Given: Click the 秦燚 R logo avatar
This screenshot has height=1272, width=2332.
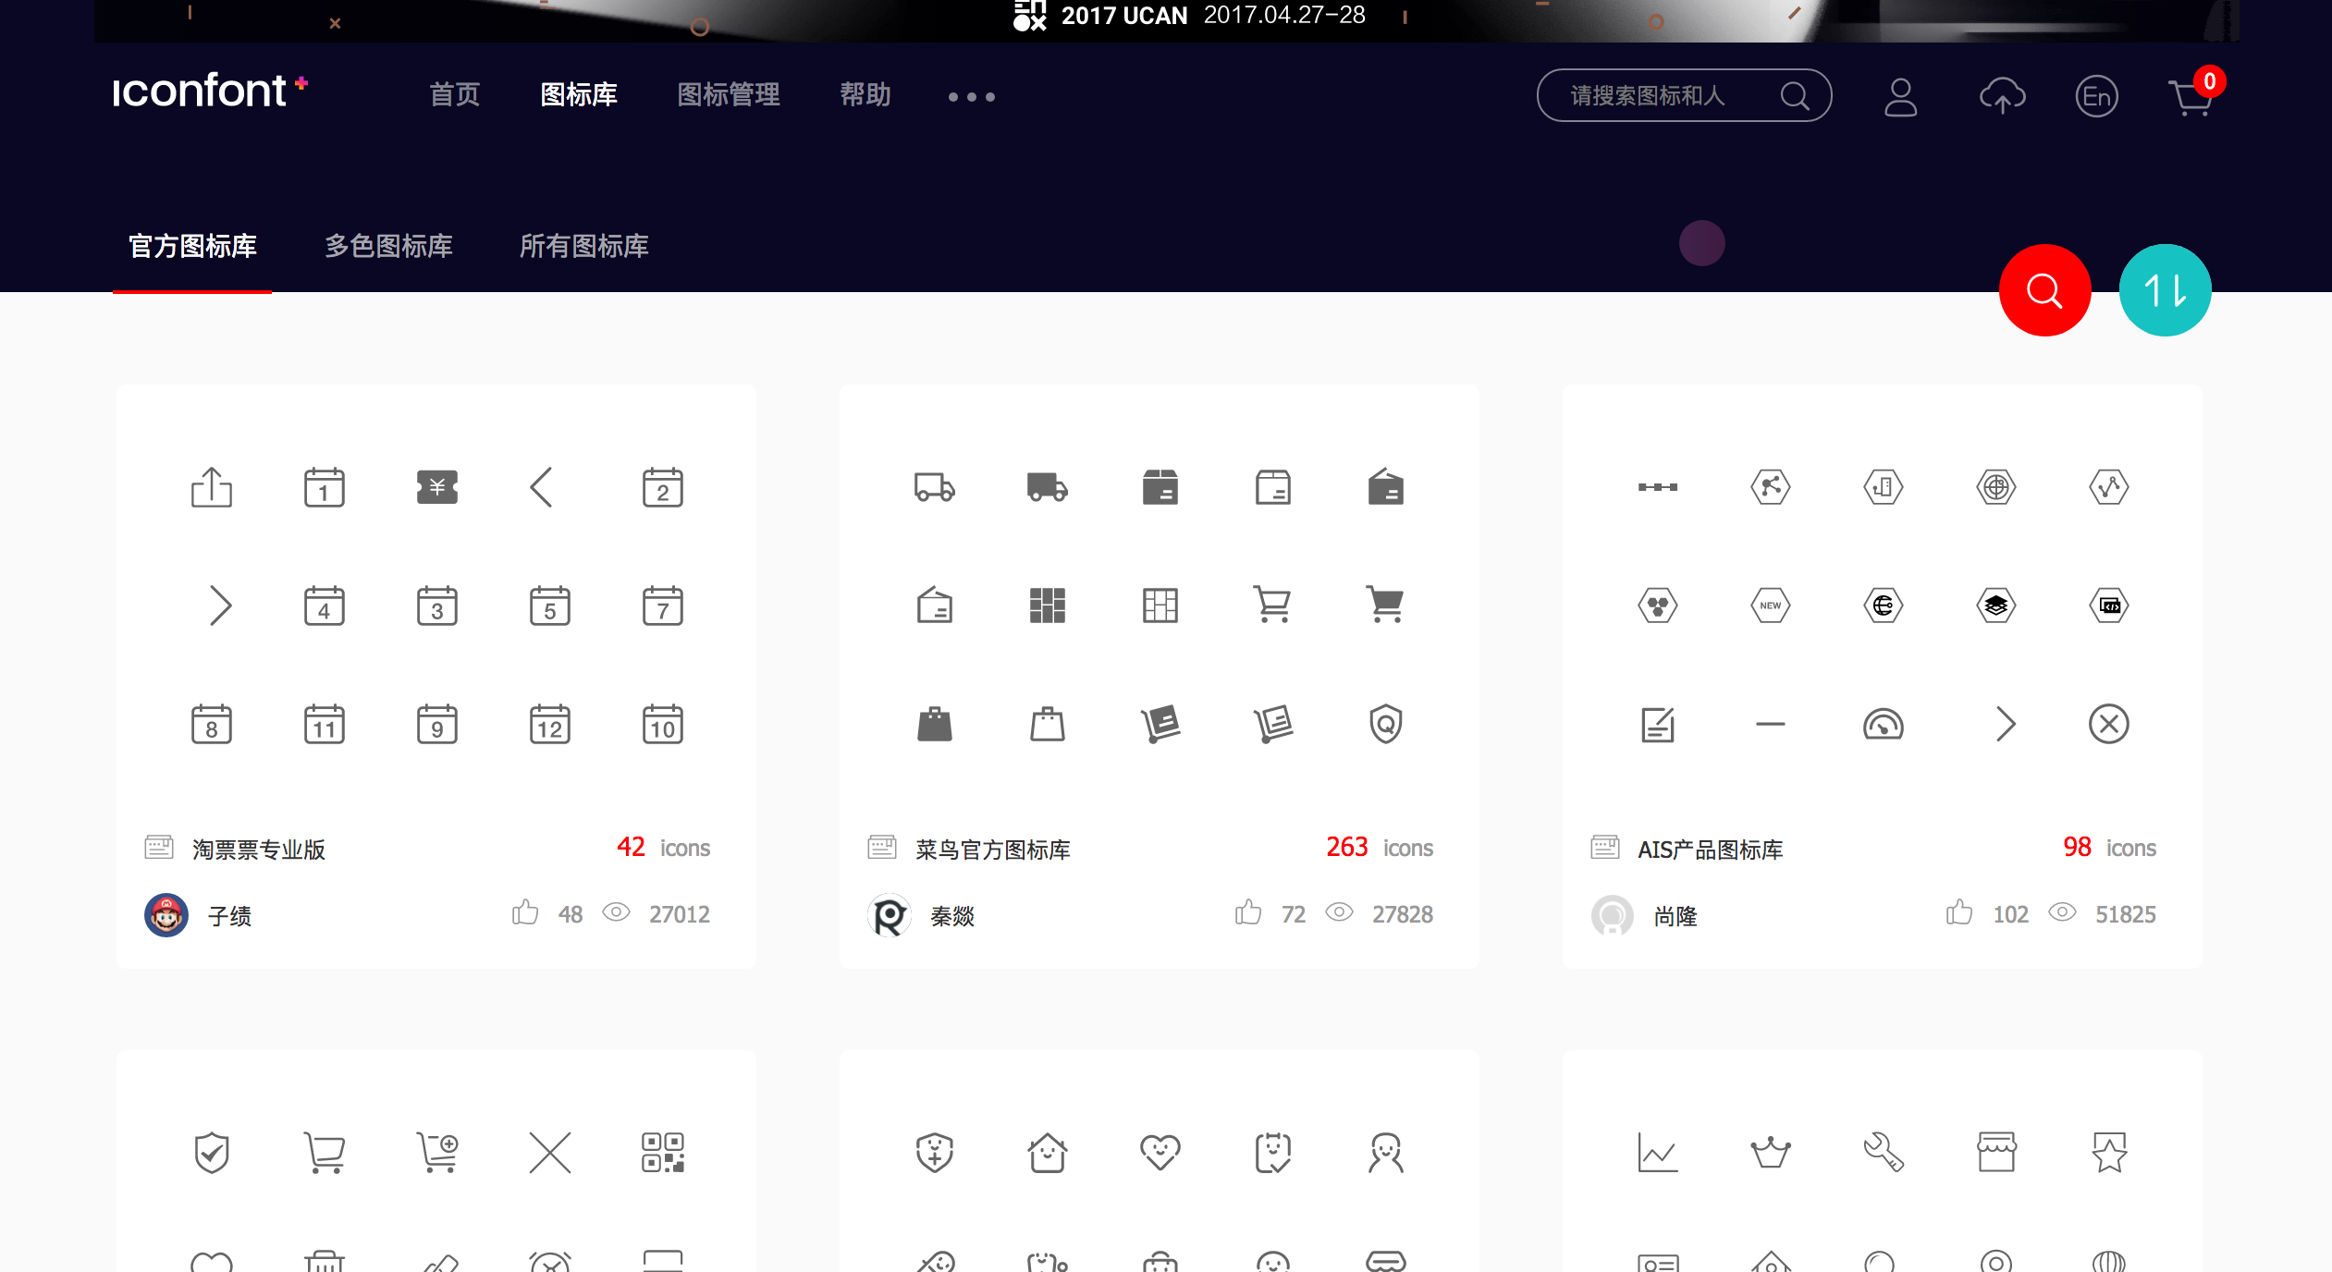Looking at the screenshot, I should click(x=890, y=915).
